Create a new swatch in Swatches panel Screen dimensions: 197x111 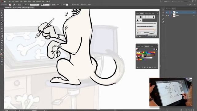point(153,67)
